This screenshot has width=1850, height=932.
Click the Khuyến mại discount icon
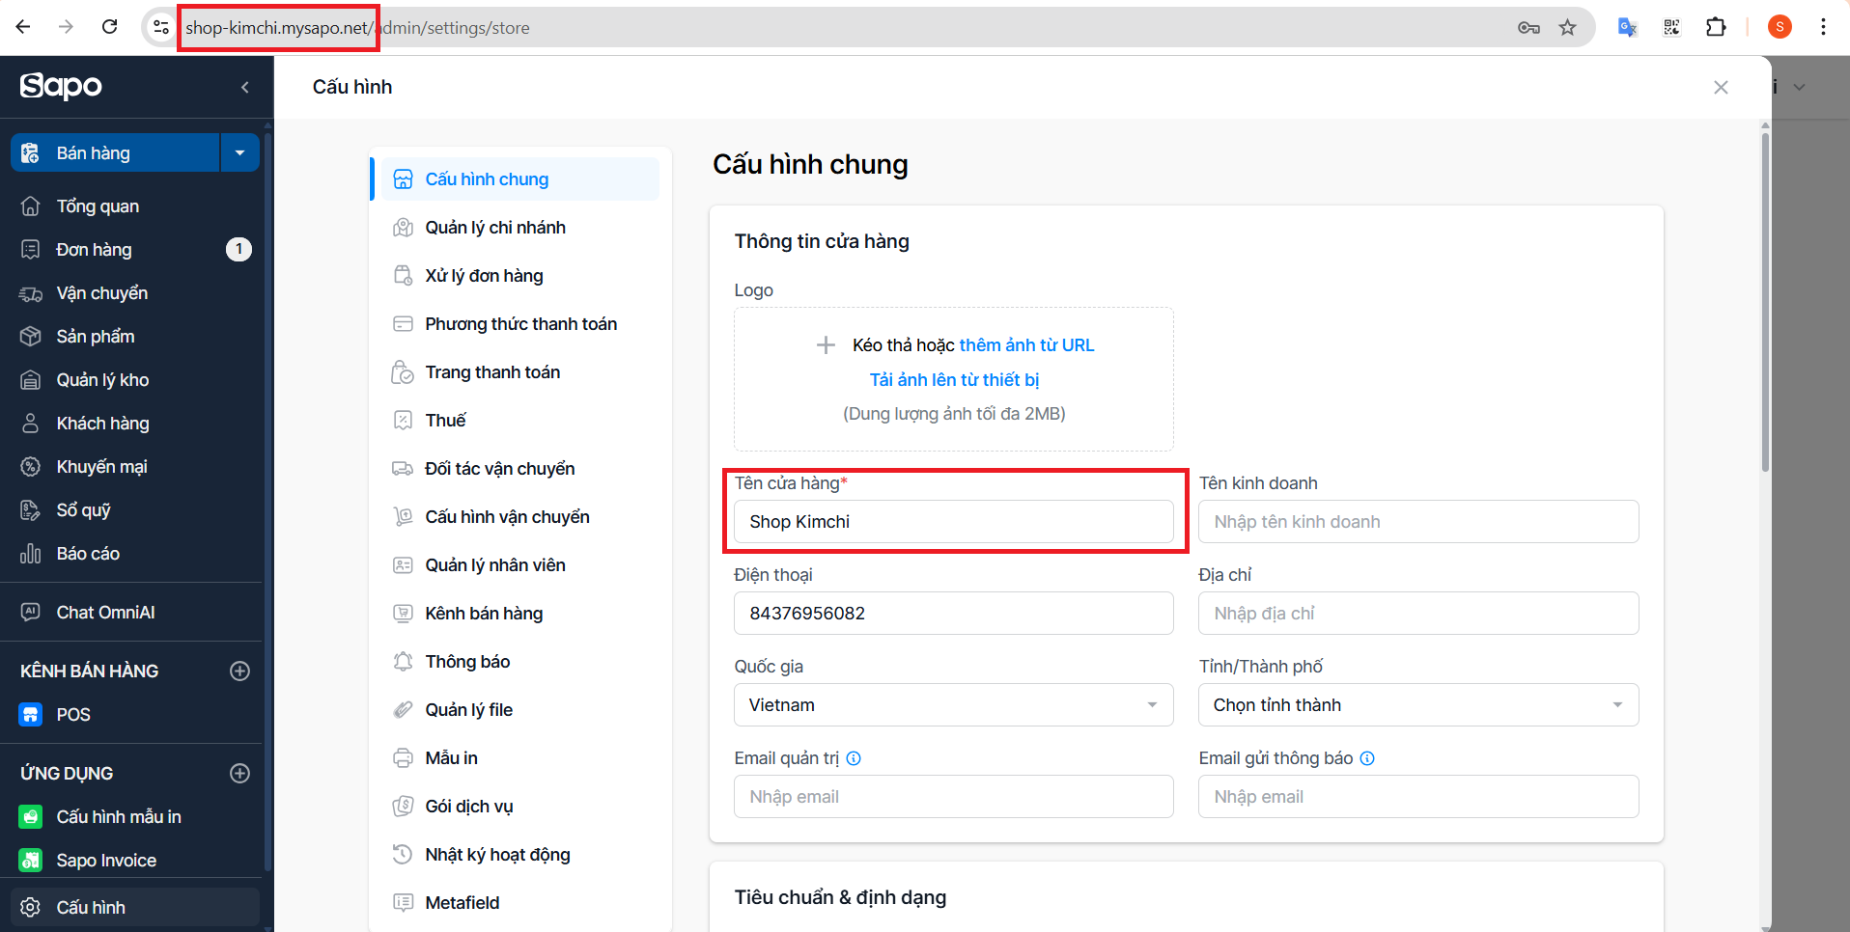pos(31,467)
